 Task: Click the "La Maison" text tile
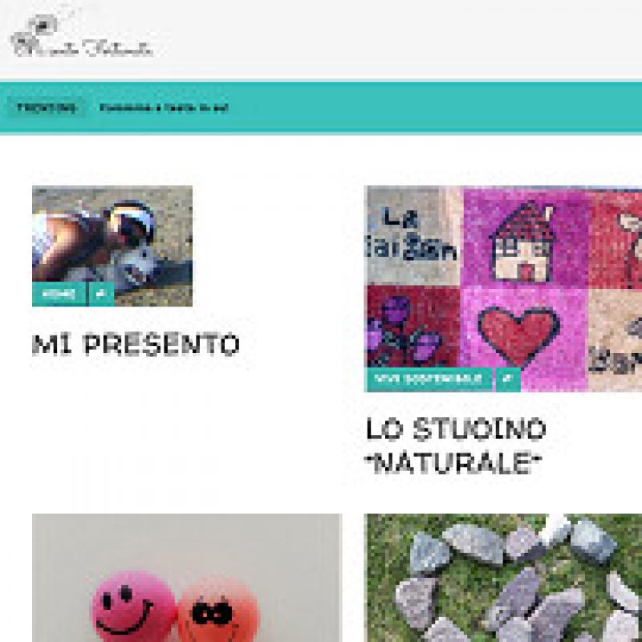(412, 236)
